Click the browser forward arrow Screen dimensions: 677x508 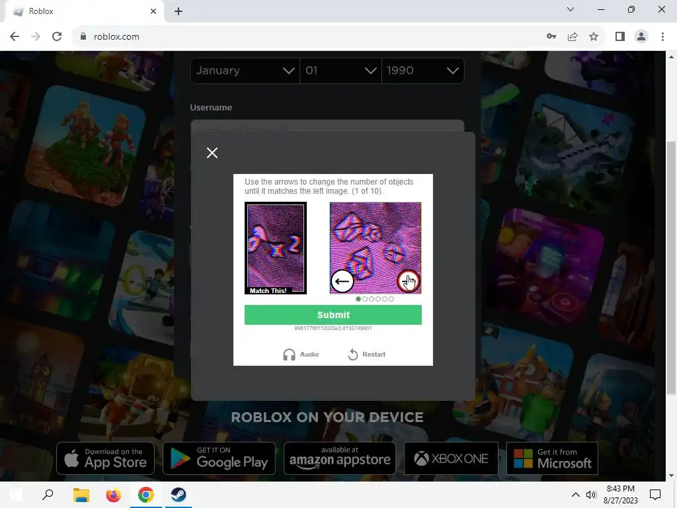point(36,37)
